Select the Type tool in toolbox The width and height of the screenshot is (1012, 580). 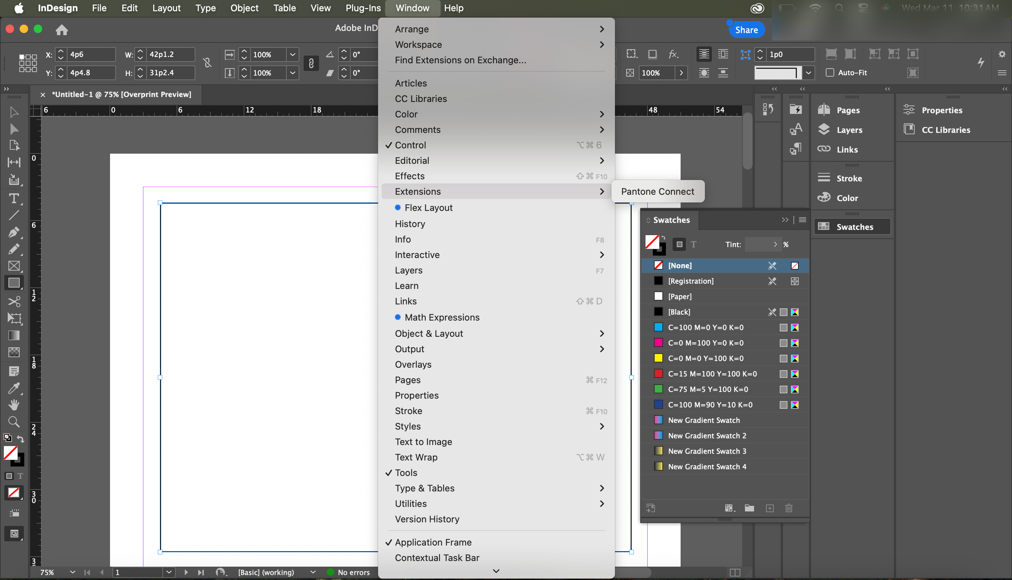[14, 198]
